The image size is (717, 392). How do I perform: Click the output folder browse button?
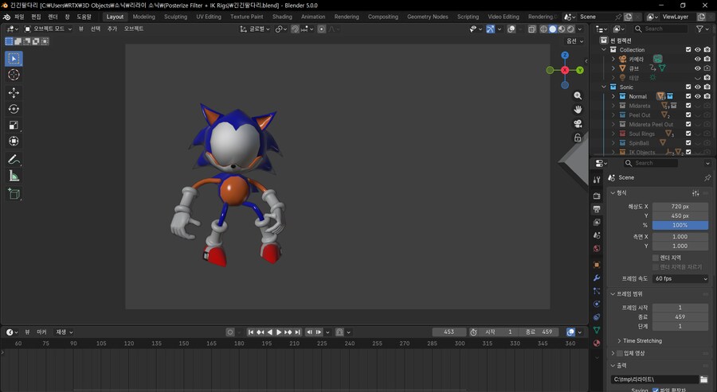click(x=703, y=379)
